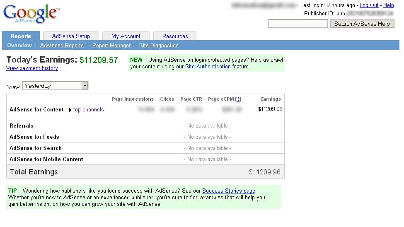The height and width of the screenshot is (227, 404).
Task: Click the Total Earnings value $11209.96
Action: click(265, 172)
